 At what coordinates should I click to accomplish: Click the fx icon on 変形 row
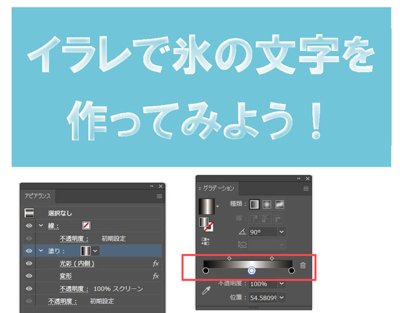point(156,276)
